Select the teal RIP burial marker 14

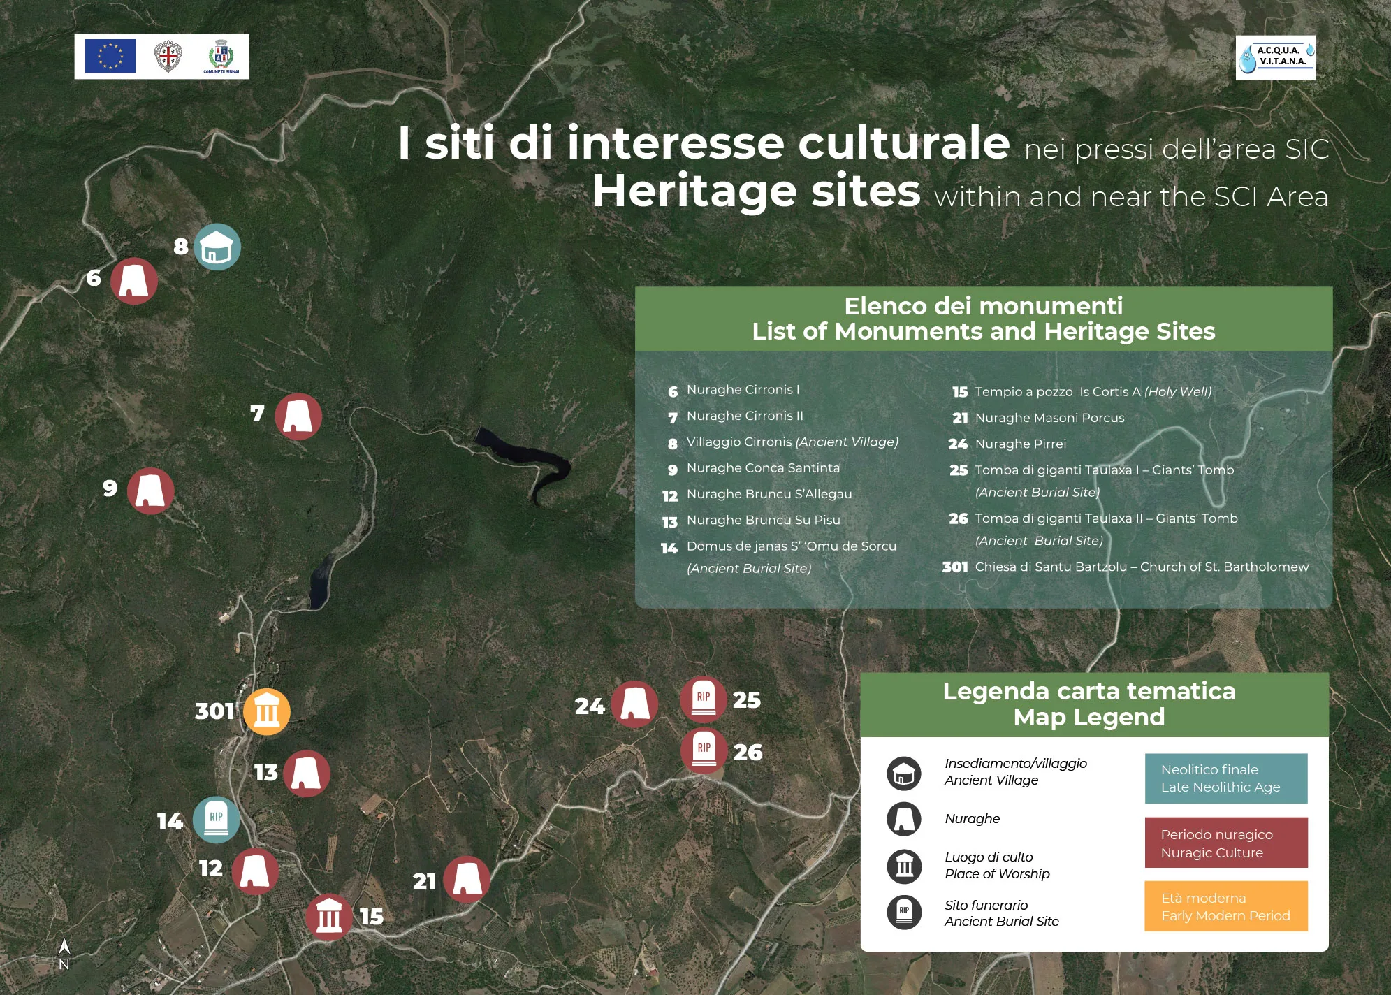pos(216,820)
